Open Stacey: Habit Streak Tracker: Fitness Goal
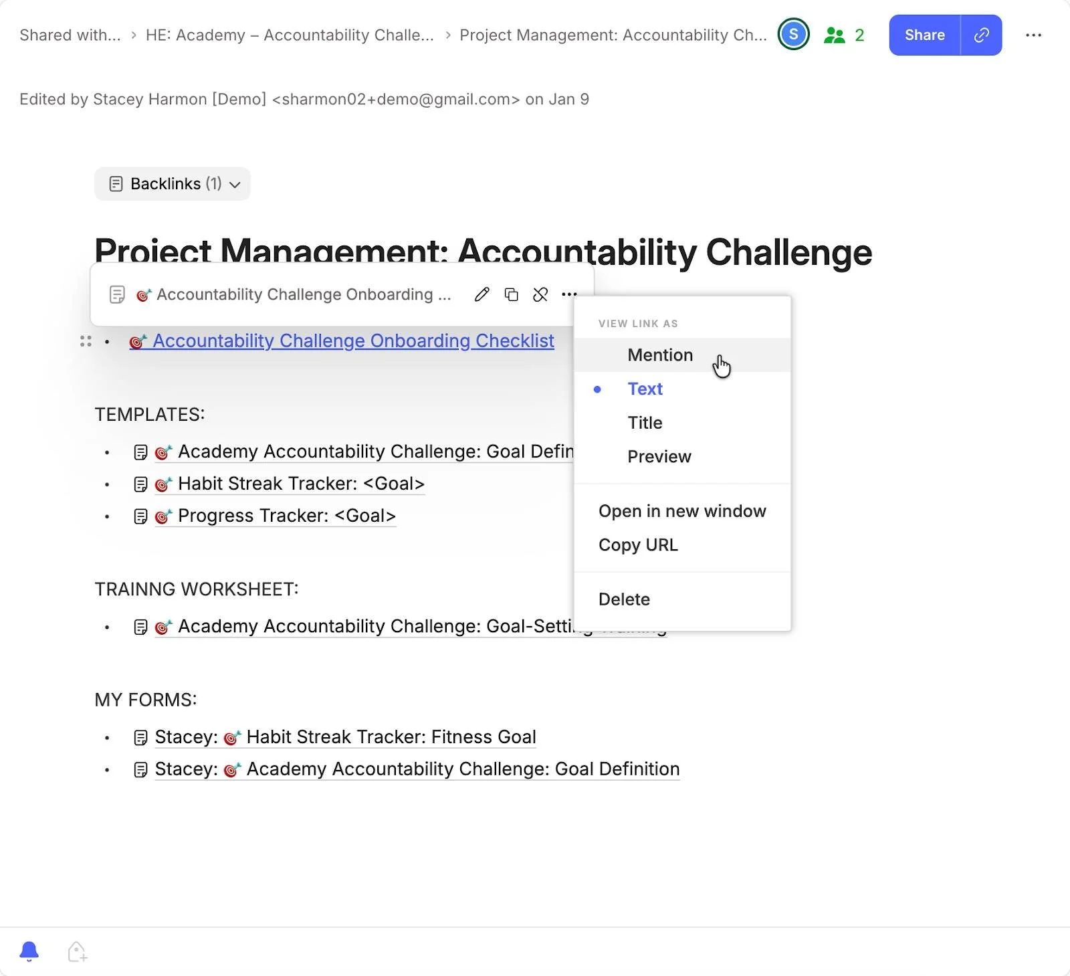Image resolution: width=1070 pixels, height=976 pixels. 345,737
